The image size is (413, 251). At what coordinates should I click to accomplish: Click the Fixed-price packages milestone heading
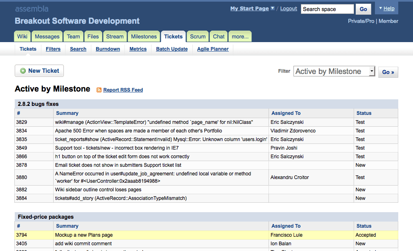46,217
